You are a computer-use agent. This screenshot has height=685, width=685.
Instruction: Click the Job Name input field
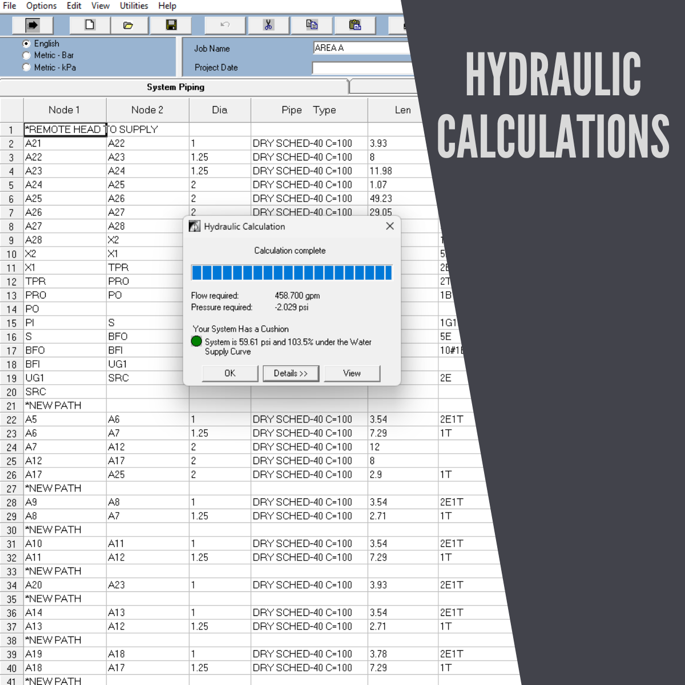pyautogui.click(x=362, y=49)
